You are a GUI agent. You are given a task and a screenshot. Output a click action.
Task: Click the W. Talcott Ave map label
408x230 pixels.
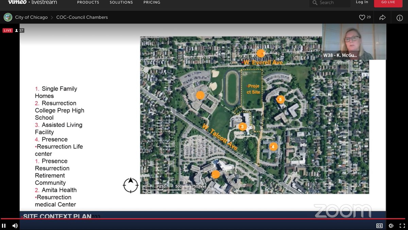pos(220,137)
